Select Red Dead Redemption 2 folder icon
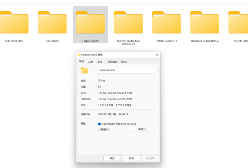 click(205, 22)
